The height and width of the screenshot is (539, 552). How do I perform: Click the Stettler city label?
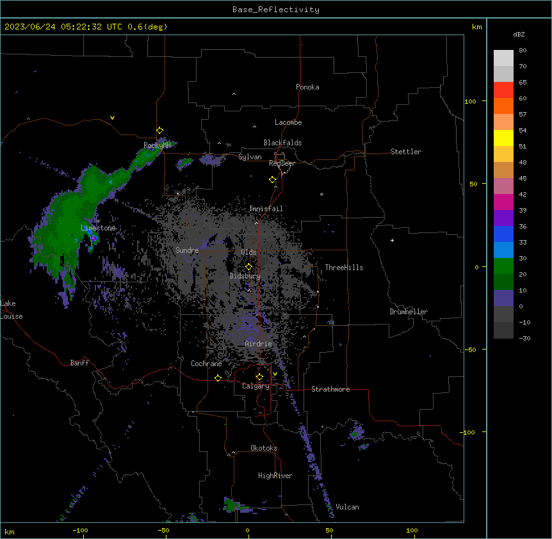point(406,152)
